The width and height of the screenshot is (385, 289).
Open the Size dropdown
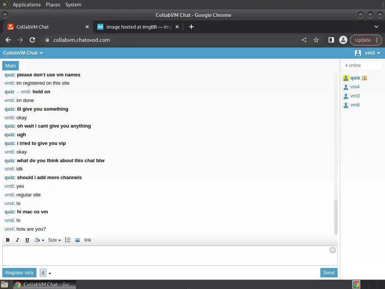[x=54, y=240]
